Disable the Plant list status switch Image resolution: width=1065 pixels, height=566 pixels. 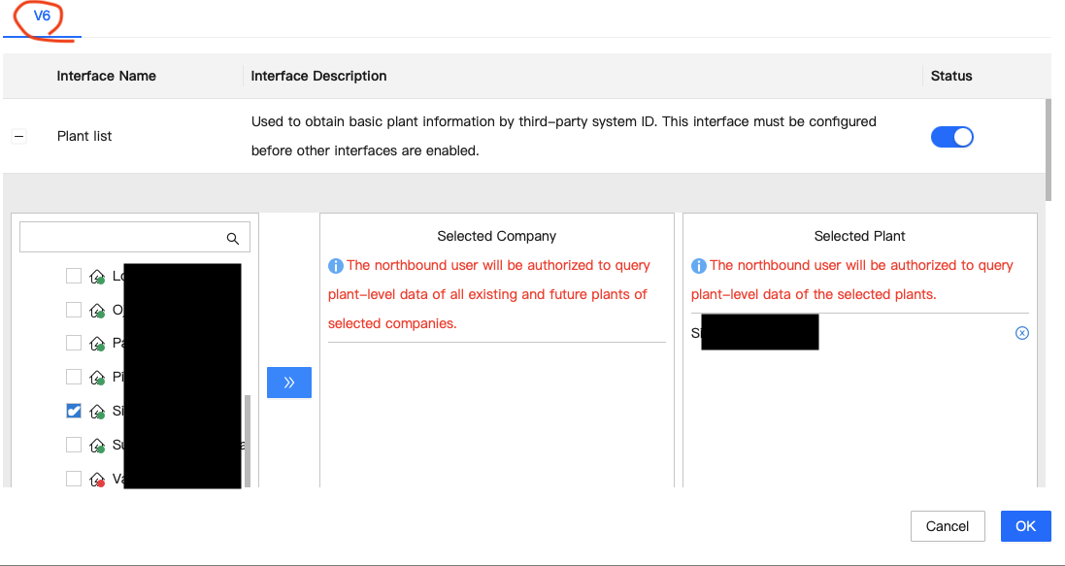tap(951, 137)
